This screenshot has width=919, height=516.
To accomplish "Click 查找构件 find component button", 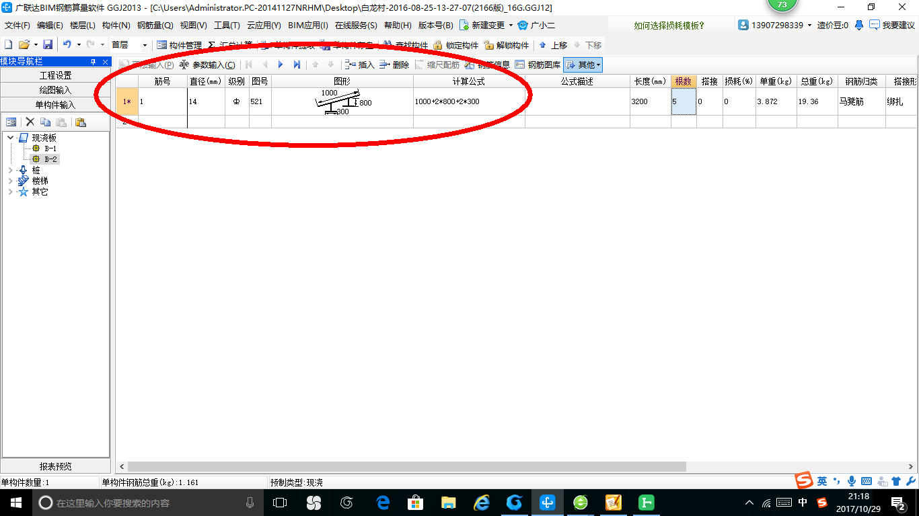I will [x=406, y=45].
